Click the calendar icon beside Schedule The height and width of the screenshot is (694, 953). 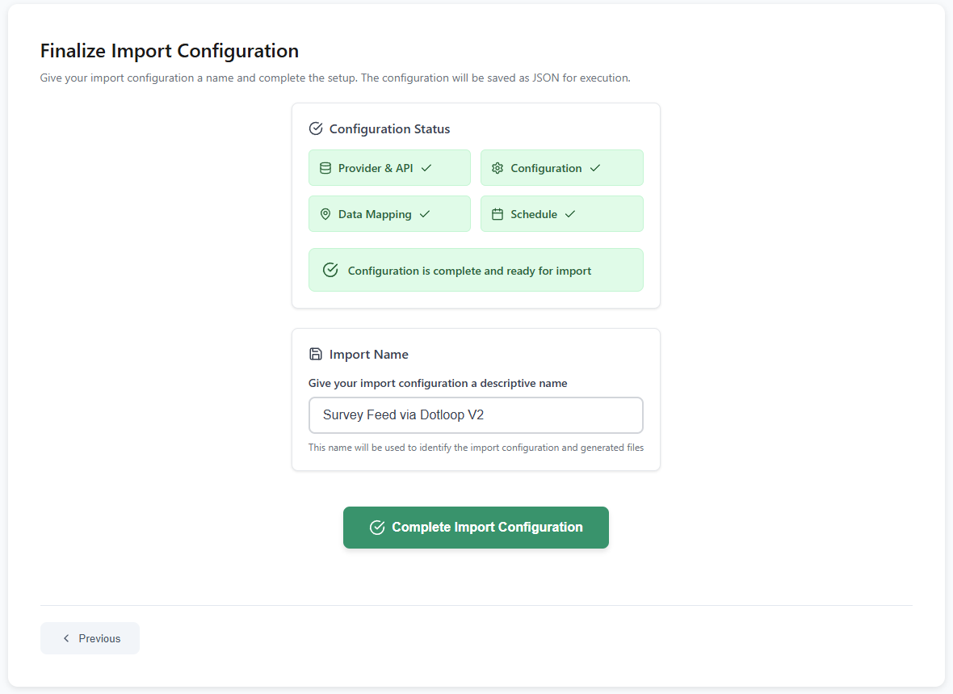pyautogui.click(x=497, y=214)
